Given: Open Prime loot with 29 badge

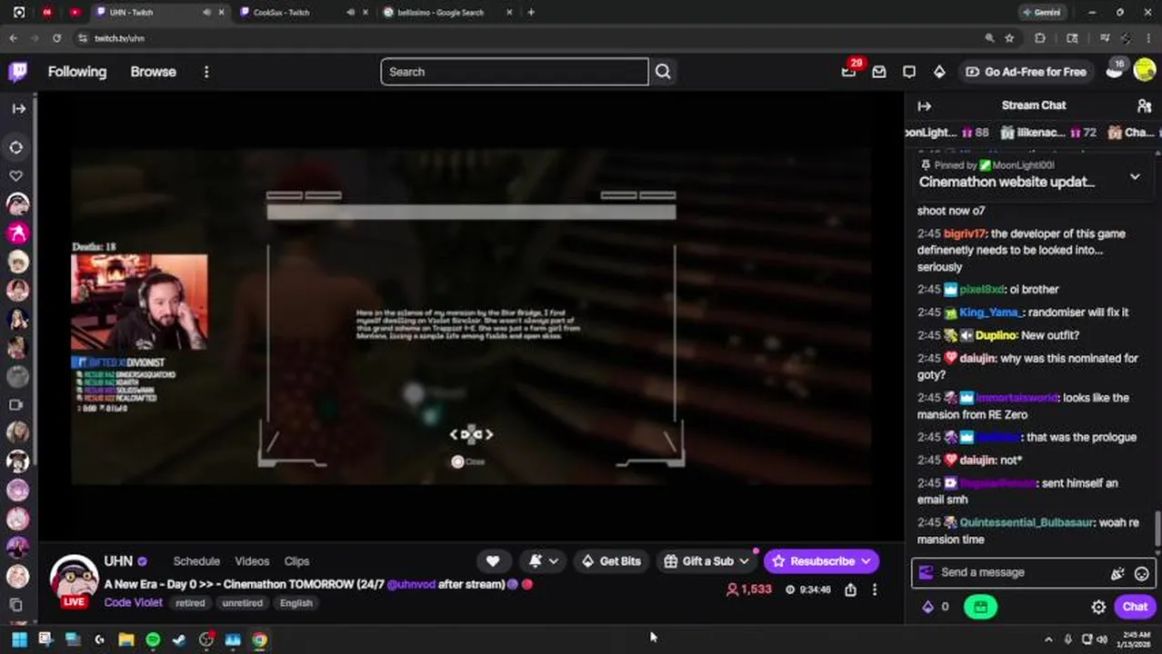Looking at the screenshot, I should click(848, 72).
